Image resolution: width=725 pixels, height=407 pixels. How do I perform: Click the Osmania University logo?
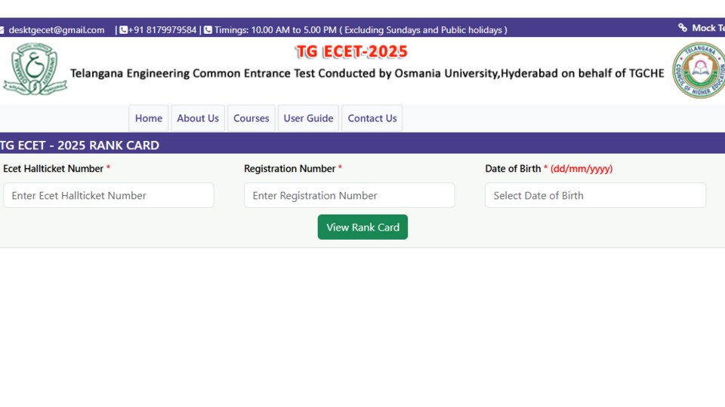[x=35, y=69]
